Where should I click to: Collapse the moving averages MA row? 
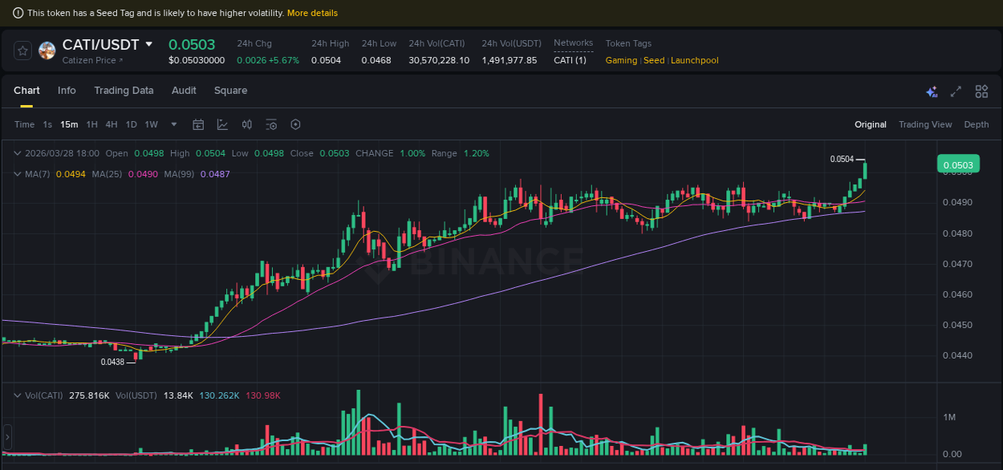click(17, 174)
